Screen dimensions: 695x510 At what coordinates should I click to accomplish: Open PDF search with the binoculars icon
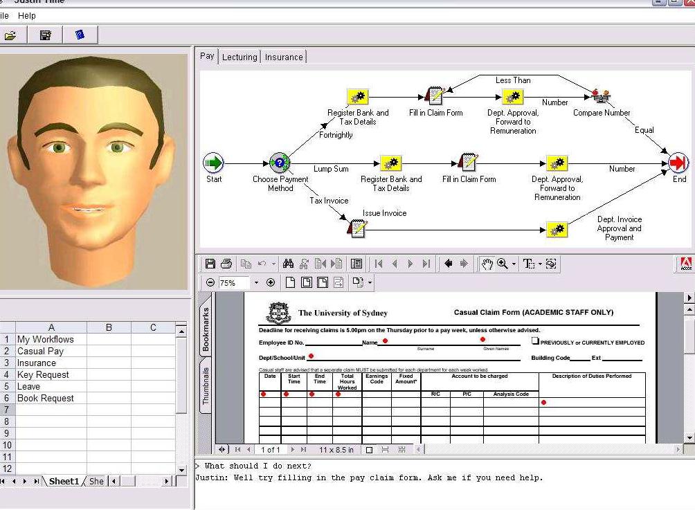[x=288, y=264]
